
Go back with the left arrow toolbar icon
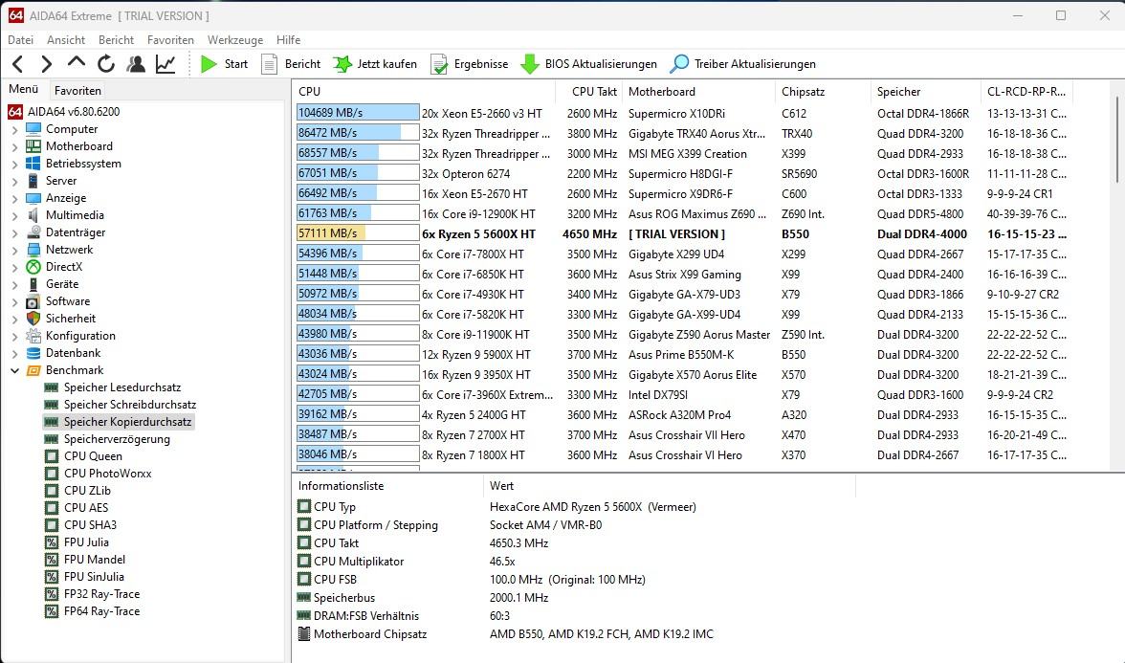click(x=19, y=64)
